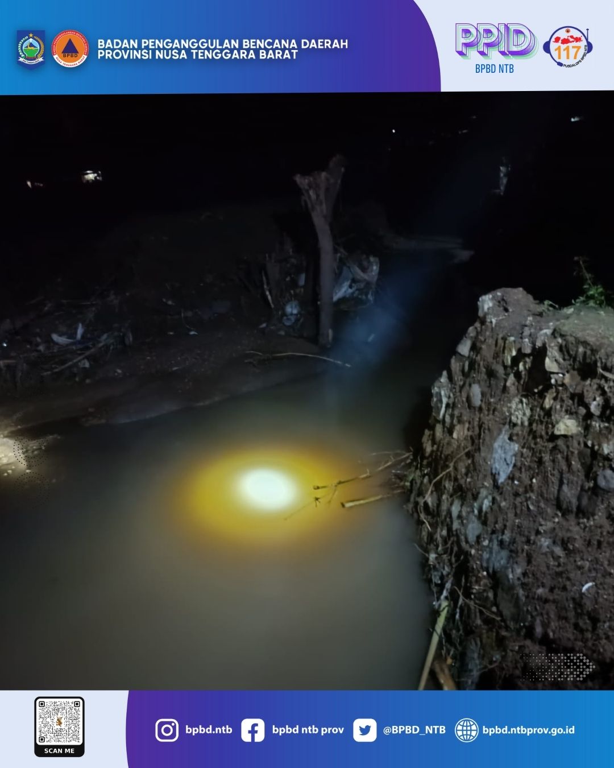Click the Badan Penanggulangan Bencana Daerah header title
The image size is (614, 768).
coord(222,49)
